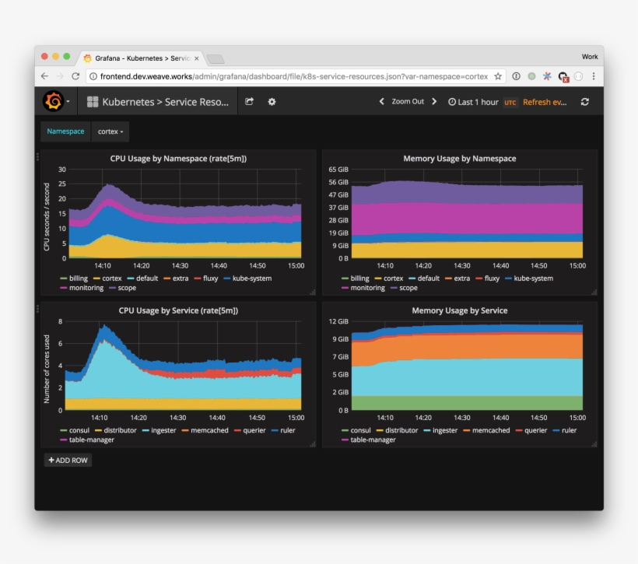Click the Zoom Out time button

408,102
